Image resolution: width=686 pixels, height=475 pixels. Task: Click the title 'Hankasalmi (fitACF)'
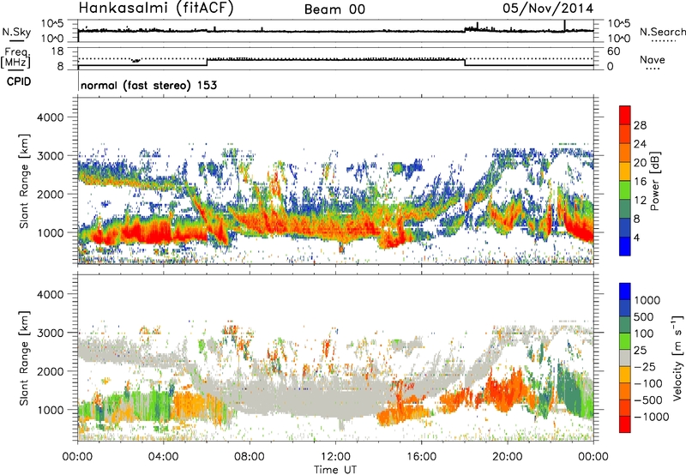click(156, 9)
